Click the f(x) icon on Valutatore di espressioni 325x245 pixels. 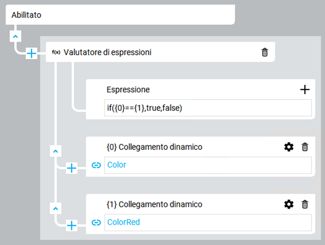56,52
